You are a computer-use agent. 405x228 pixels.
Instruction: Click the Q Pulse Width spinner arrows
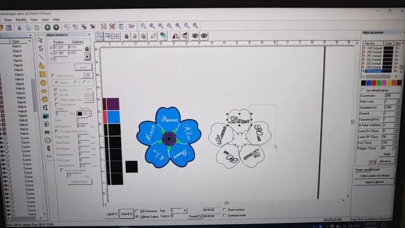396,125
